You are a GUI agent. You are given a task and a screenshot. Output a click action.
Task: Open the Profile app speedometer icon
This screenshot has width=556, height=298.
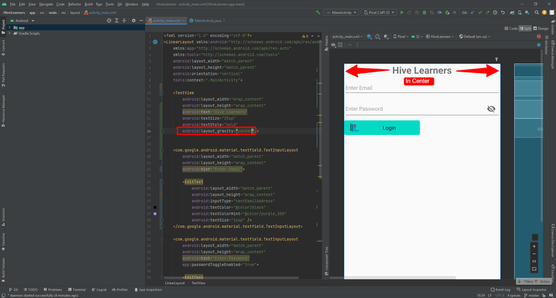click(440, 13)
